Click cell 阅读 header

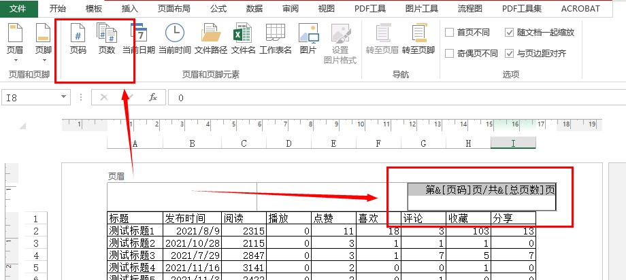coord(244,218)
